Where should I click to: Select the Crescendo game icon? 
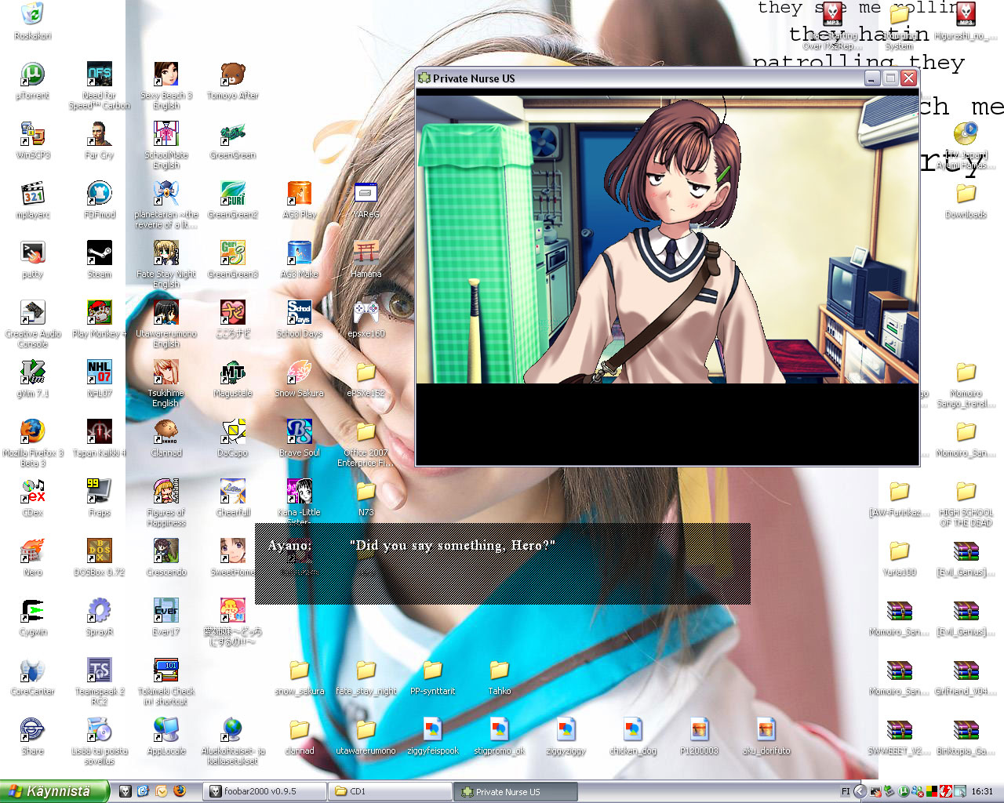(x=166, y=551)
